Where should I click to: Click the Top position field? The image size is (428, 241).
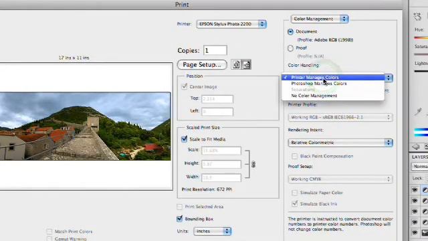click(217, 99)
